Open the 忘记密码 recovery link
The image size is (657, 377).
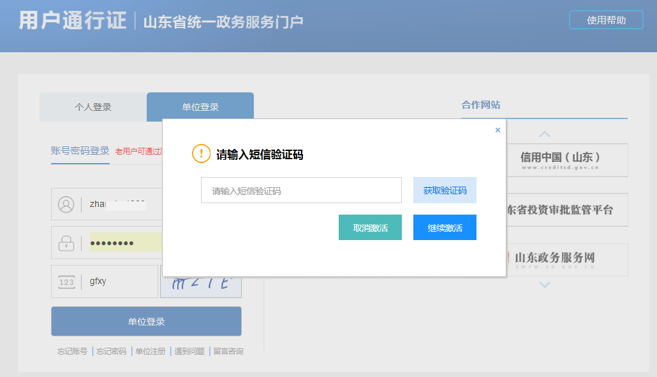click(111, 350)
